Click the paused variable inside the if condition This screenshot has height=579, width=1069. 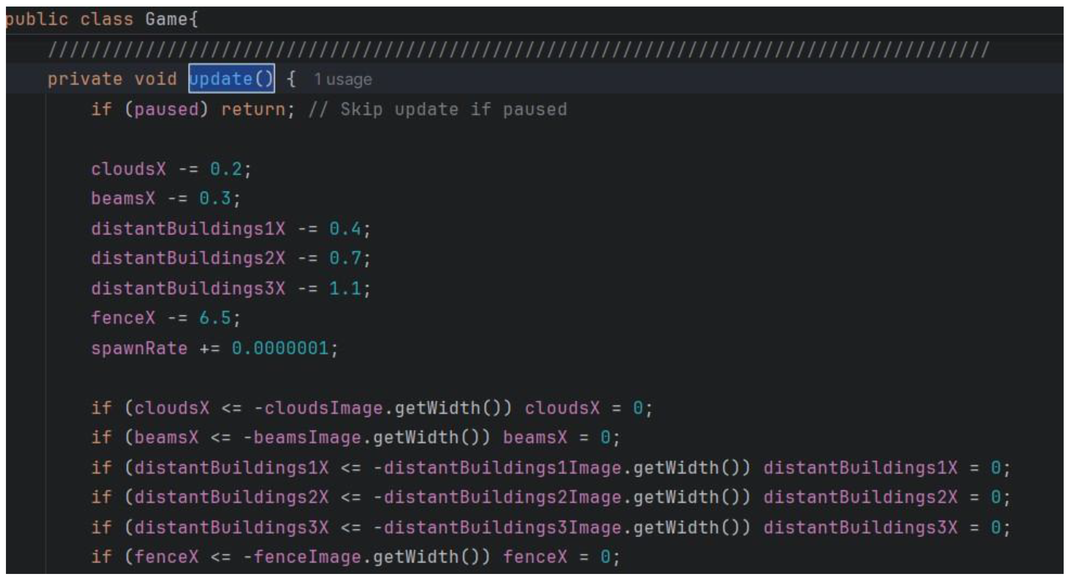[166, 109]
